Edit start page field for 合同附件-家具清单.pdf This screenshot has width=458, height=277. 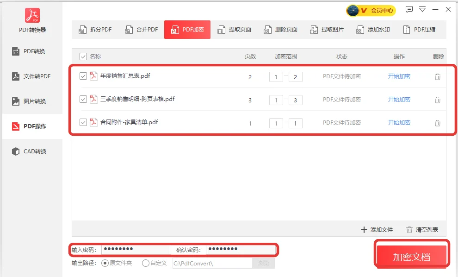[x=276, y=123]
